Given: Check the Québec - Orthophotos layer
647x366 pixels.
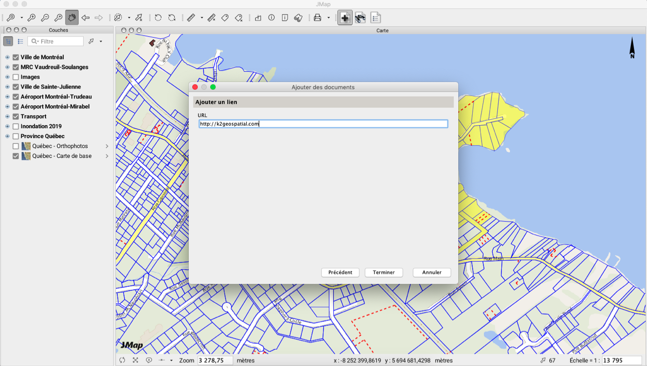Looking at the screenshot, I should pos(16,146).
